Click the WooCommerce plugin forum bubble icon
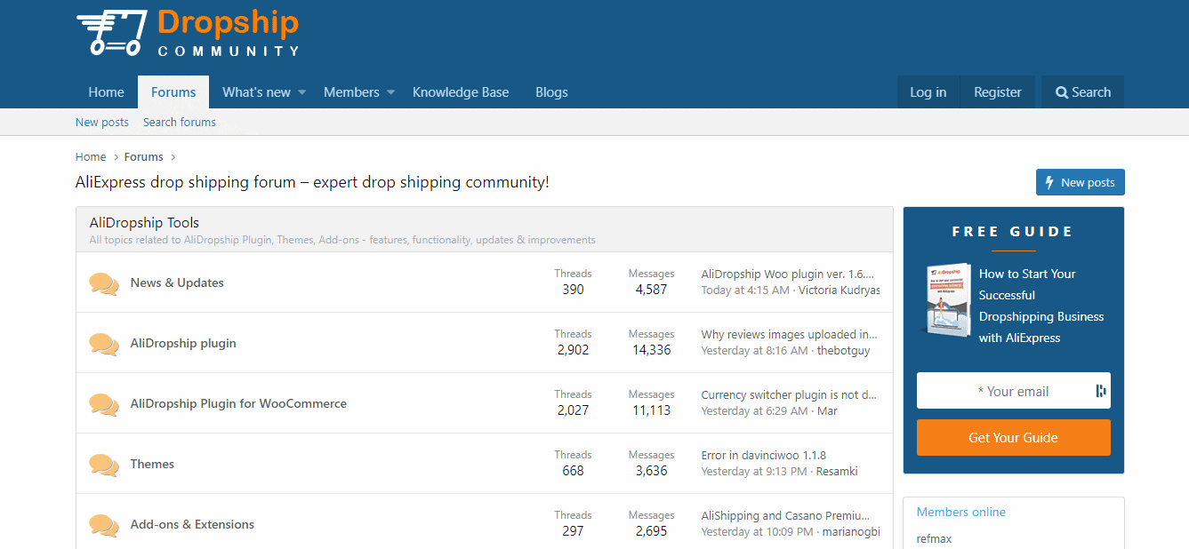This screenshot has height=549, width=1189. (x=104, y=404)
